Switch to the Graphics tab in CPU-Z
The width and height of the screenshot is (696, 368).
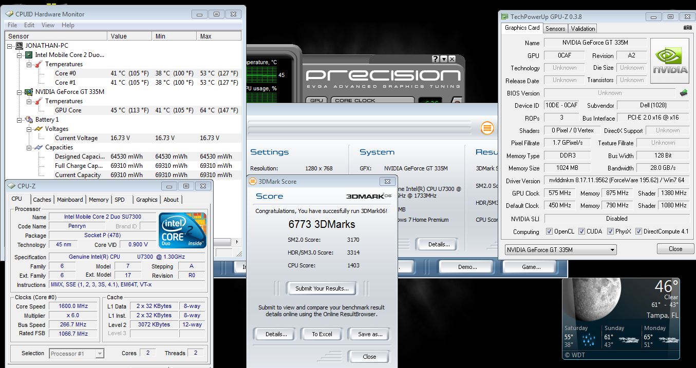coord(147,200)
